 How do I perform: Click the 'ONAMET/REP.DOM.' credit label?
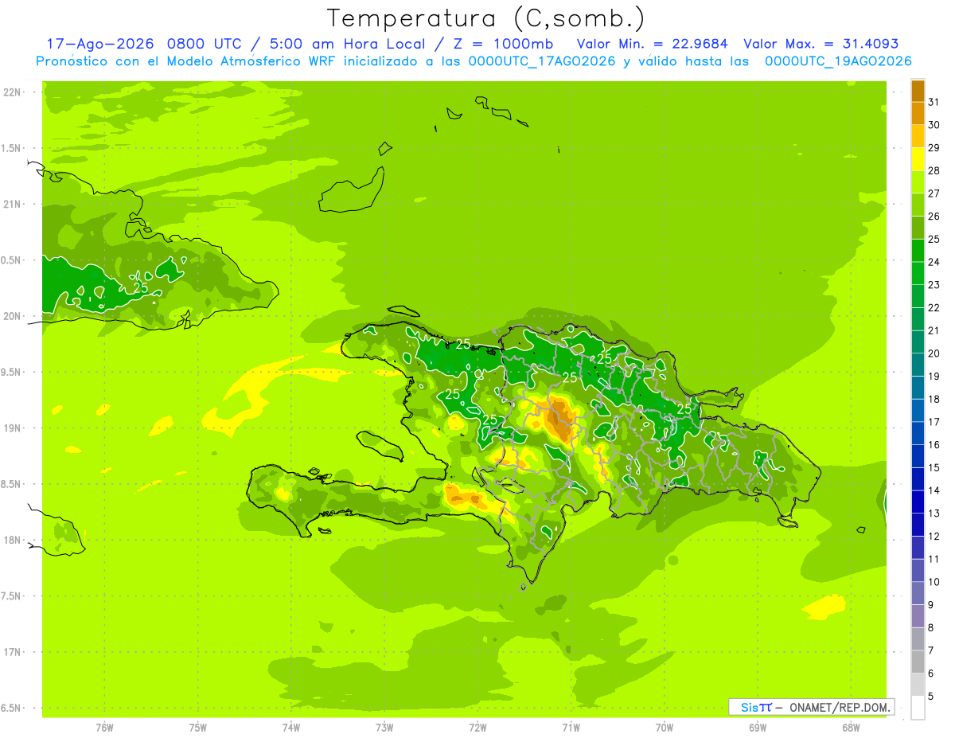coord(840,707)
